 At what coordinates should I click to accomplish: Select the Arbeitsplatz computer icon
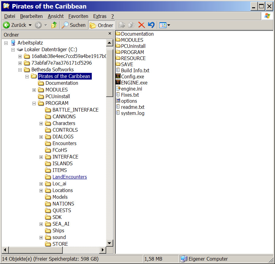[x=13, y=43]
